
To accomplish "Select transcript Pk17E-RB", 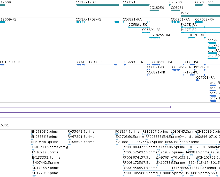I will 204,38.
